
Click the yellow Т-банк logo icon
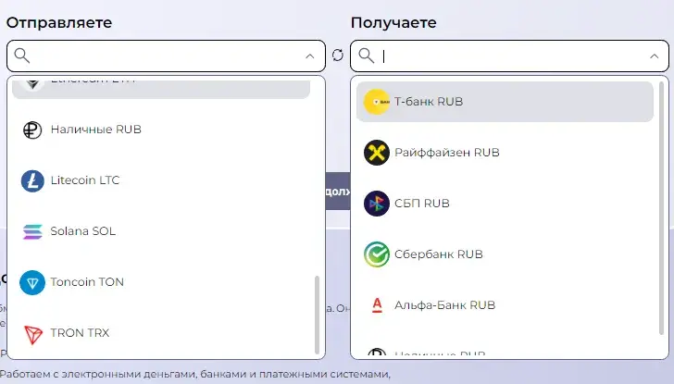pos(377,102)
